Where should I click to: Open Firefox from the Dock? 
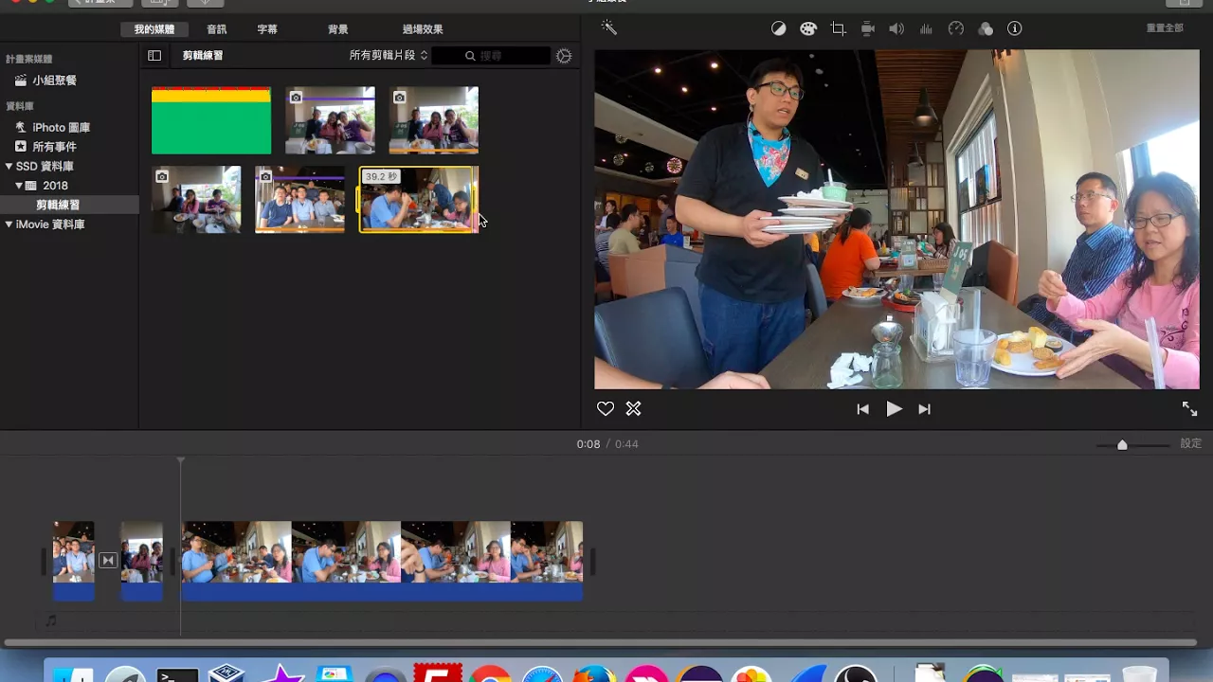coord(595,673)
